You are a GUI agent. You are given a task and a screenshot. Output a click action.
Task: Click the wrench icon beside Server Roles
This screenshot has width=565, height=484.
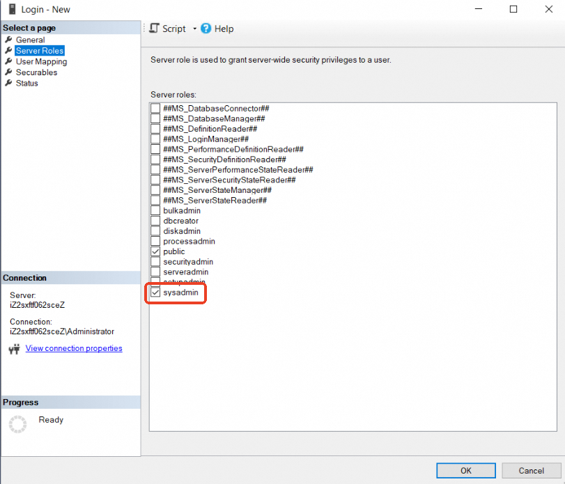[x=9, y=51]
